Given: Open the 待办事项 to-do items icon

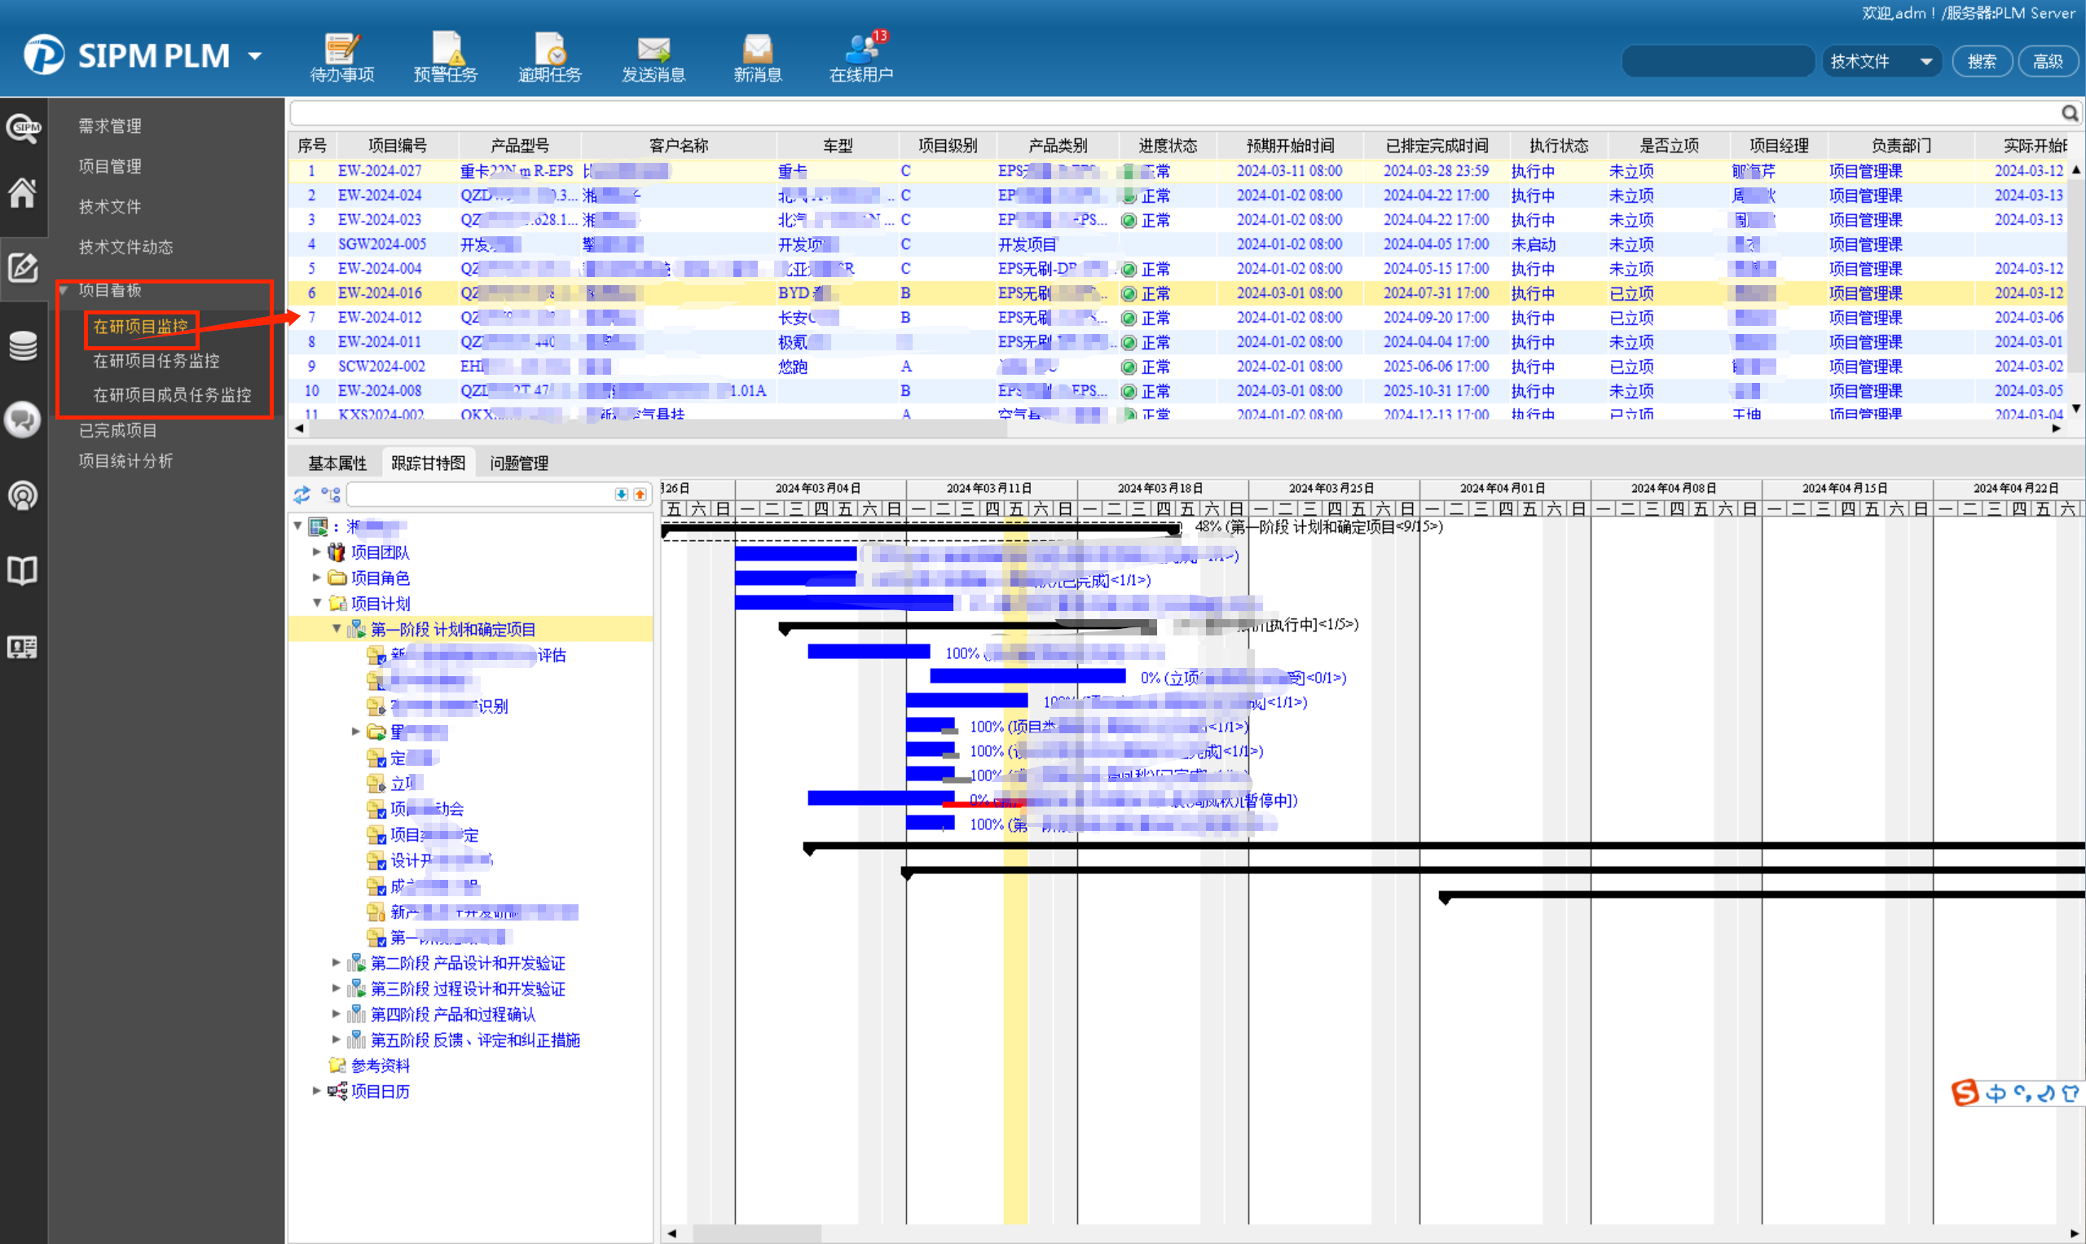Looking at the screenshot, I should coord(341,50).
